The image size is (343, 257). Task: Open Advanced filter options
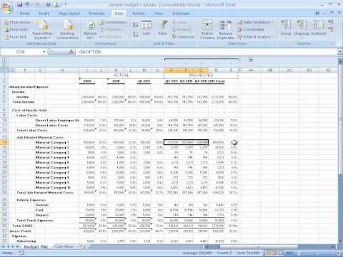[x=184, y=37]
